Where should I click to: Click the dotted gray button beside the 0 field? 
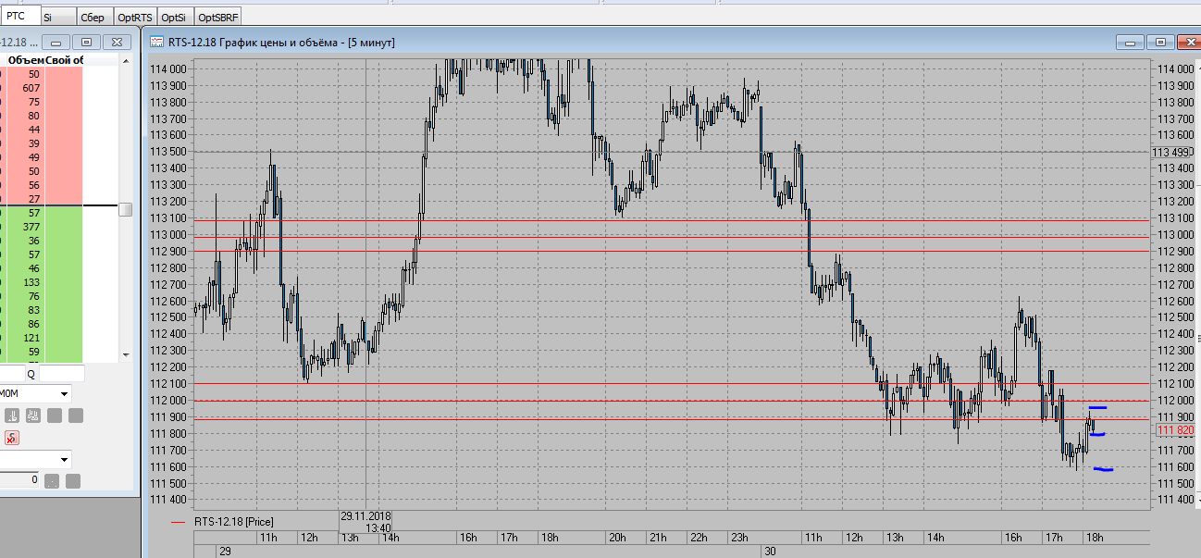pyautogui.click(x=52, y=481)
